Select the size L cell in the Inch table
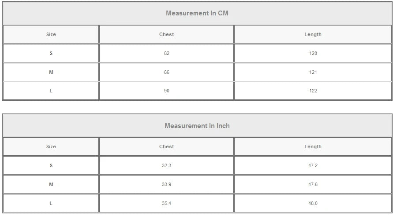 pyautogui.click(x=51, y=203)
